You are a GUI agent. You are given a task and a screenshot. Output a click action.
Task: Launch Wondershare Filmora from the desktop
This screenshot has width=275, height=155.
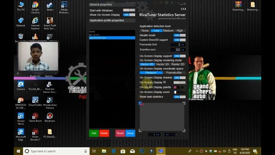(x=50, y=102)
